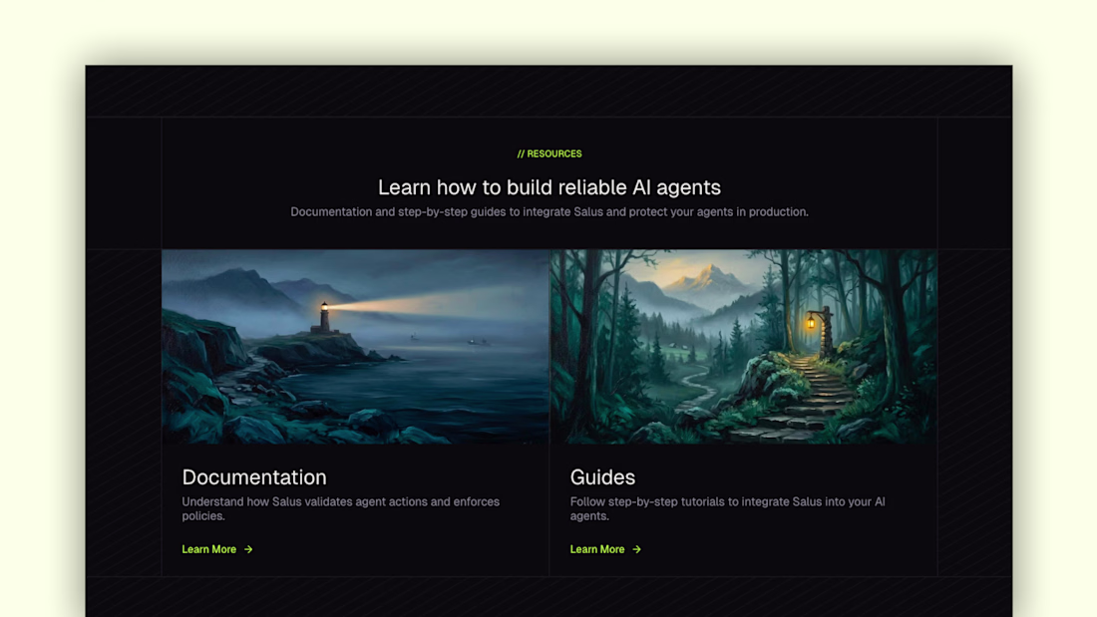Screen dimensions: 1097x617
Task: Click the subtitle about integrating Salus
Action: tap(549, 212)
